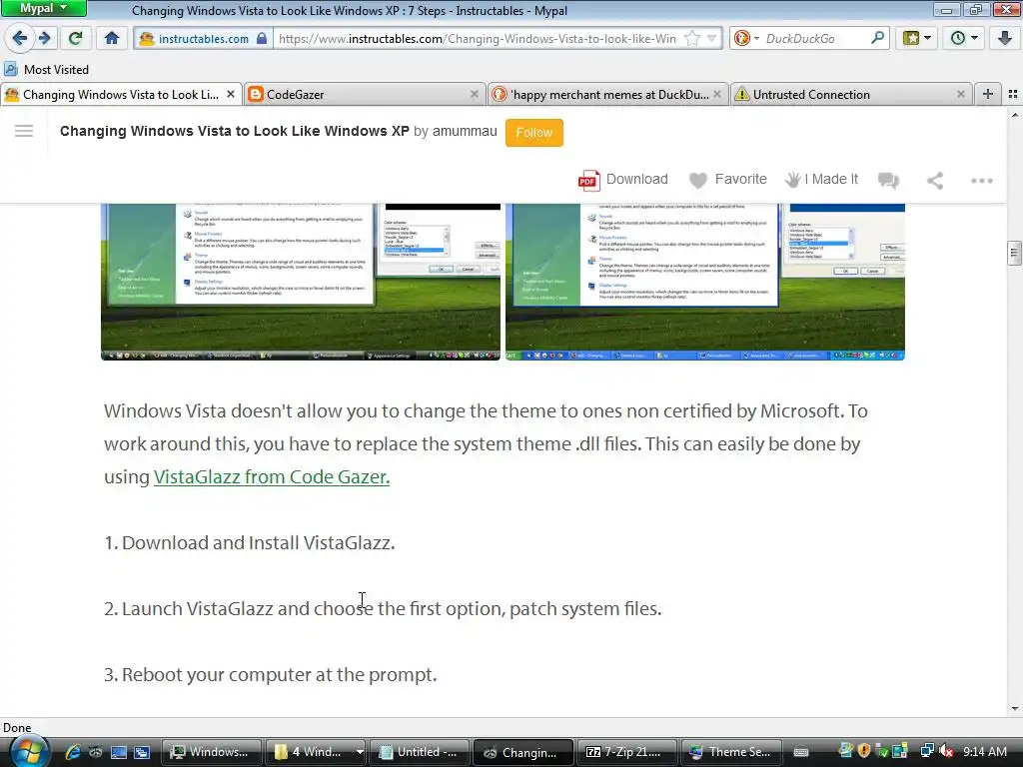The width and height of the screenshot is (1023, 767).
Task: Go forward one page
Action: [x=44, y=38]
